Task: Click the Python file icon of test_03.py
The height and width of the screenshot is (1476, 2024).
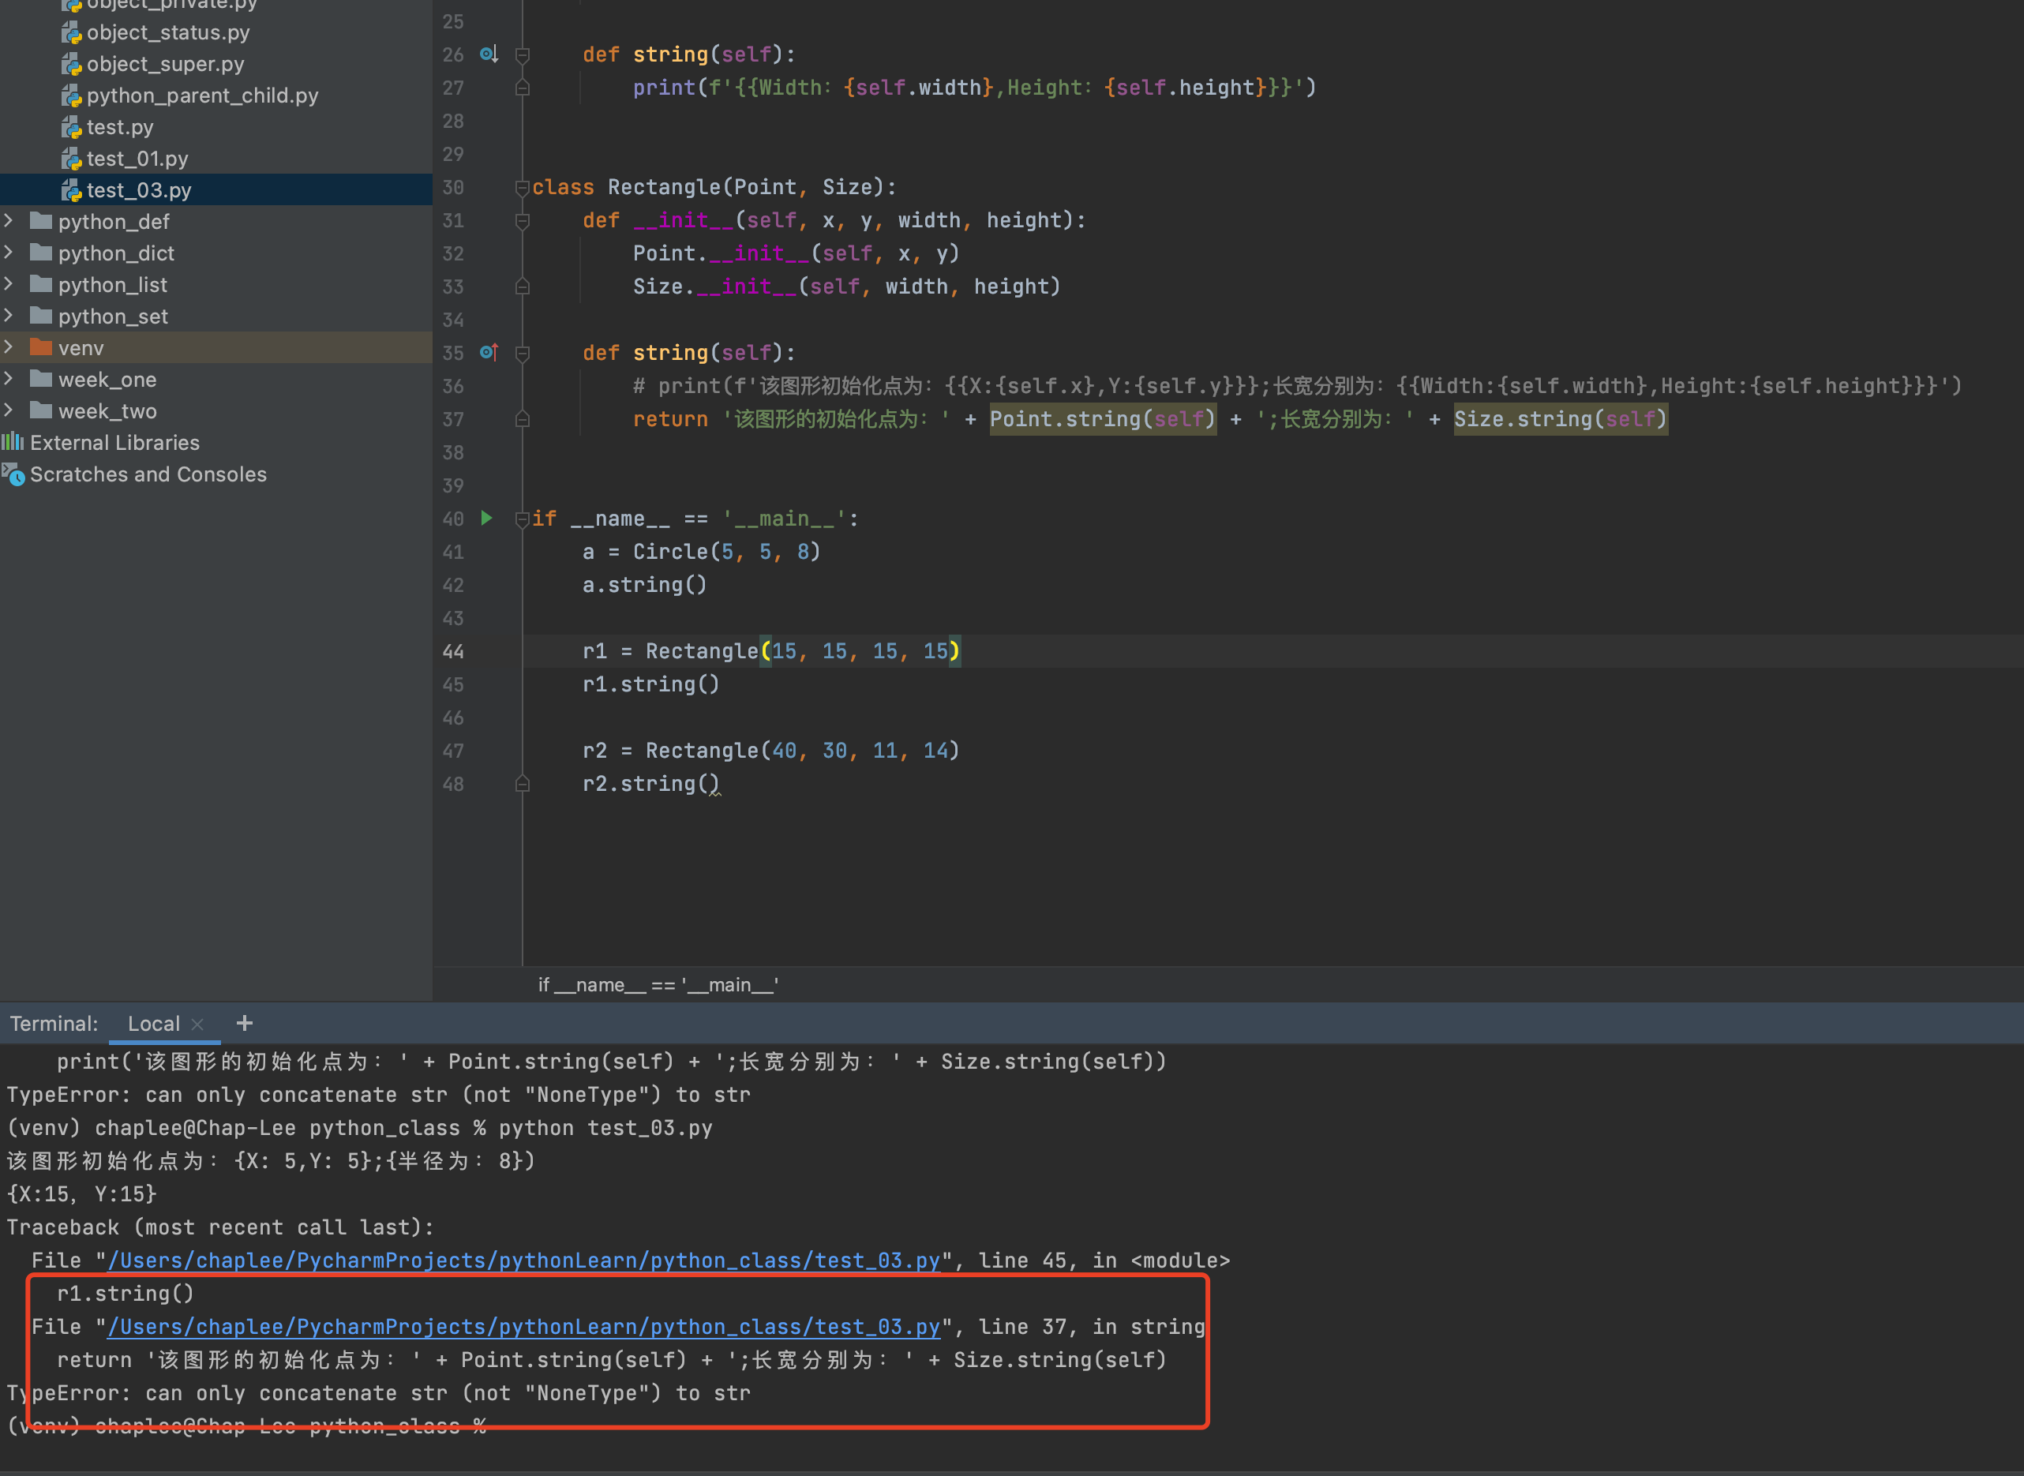Action: [72, 190]
